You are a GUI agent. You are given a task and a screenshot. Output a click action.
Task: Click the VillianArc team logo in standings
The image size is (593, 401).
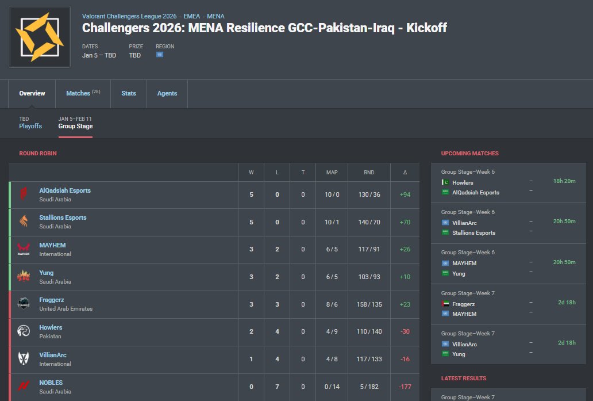[x=24, y=358]
